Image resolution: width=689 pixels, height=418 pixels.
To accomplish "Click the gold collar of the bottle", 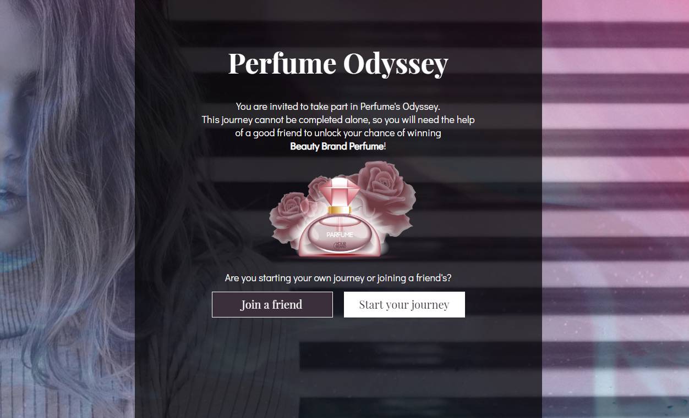I will point(339,210).
